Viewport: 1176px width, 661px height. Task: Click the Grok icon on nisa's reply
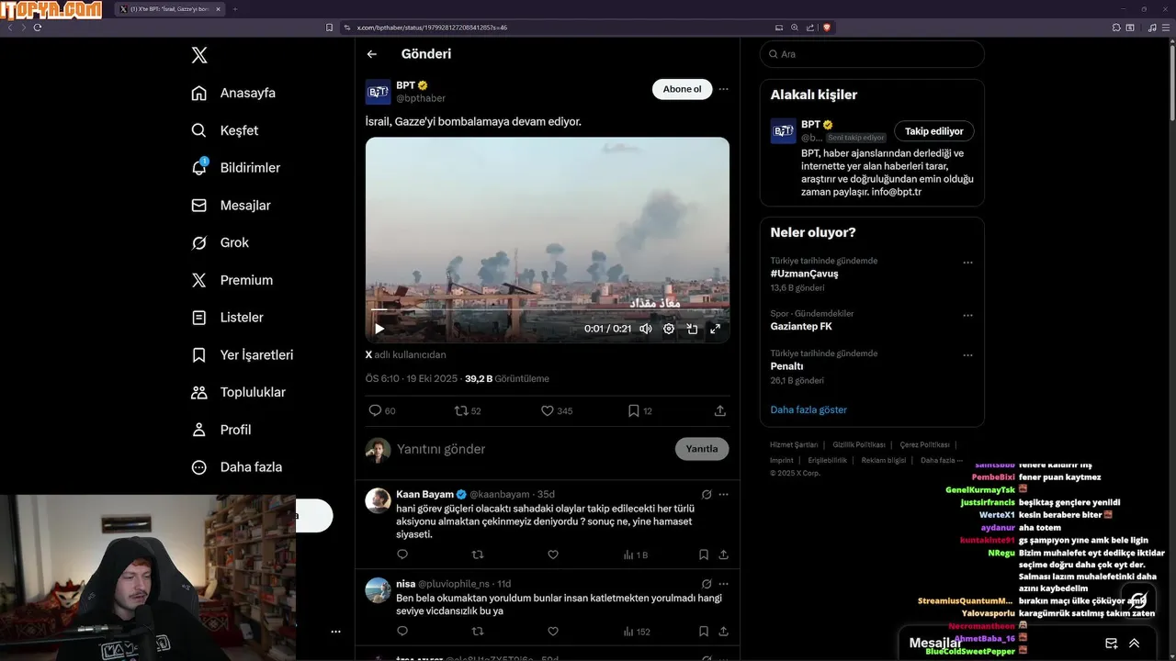(x=707, y=584)
